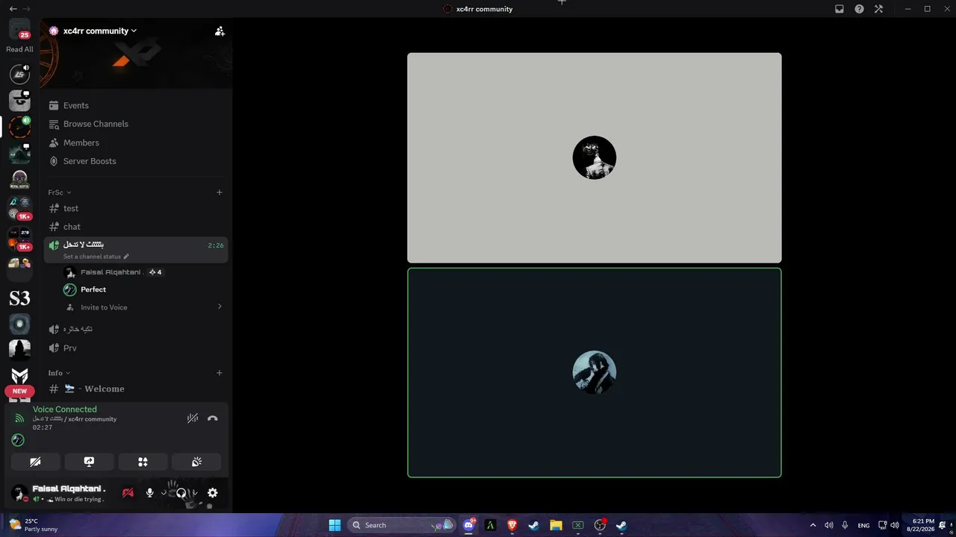Click the Voice Connected status text
This screenshot has height=537, width=956.
(64, 409)
